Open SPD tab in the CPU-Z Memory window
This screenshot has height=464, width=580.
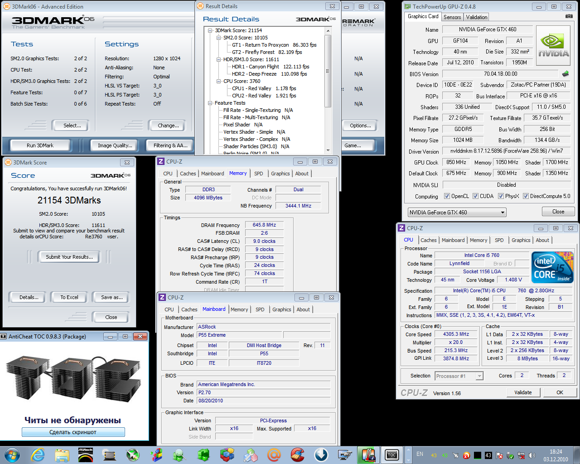point(259,174)
